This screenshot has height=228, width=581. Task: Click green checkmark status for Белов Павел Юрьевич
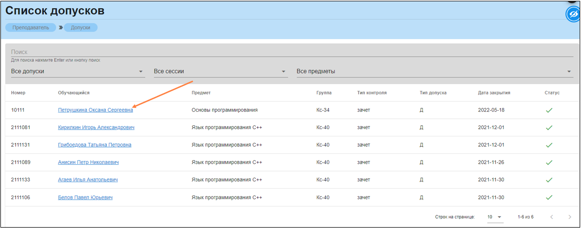(x=549, y=197)
